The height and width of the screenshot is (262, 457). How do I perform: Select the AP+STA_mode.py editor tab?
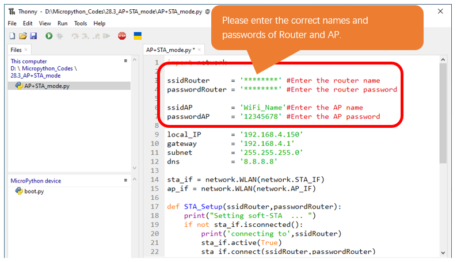point(170,50)
